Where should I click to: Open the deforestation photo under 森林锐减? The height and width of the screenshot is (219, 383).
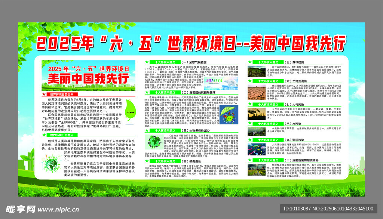pos(256,71)
